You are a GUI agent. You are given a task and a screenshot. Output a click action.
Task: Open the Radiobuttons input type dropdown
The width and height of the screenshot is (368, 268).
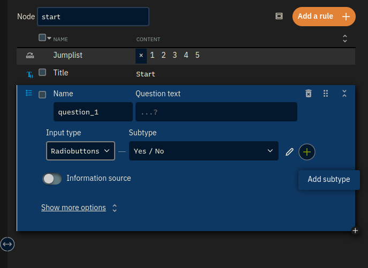[x=80, y=151]
